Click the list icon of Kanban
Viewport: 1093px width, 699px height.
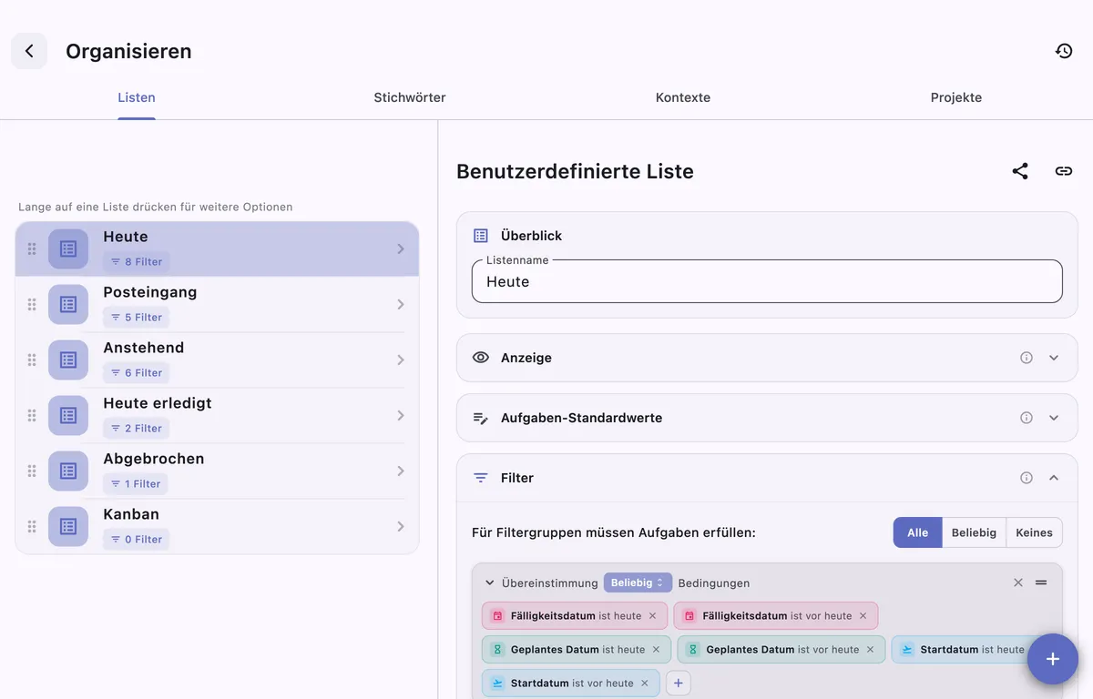click(68, 527)
